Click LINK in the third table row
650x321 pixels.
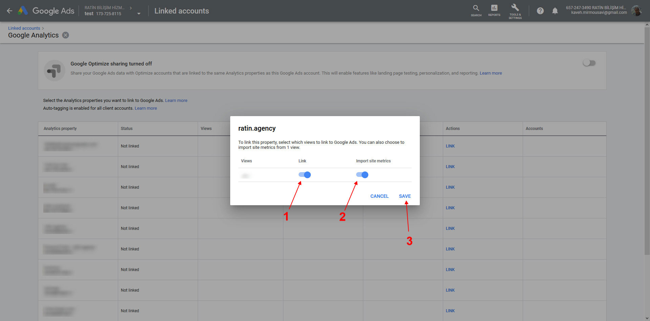coord(450,187)
